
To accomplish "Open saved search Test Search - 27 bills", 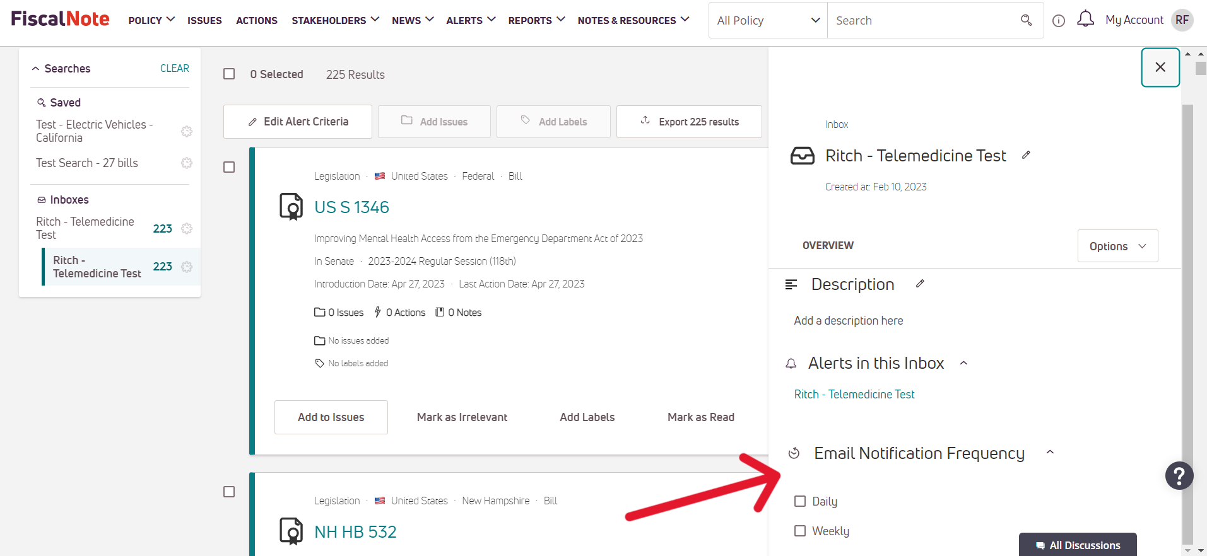I will pos(87,163).
